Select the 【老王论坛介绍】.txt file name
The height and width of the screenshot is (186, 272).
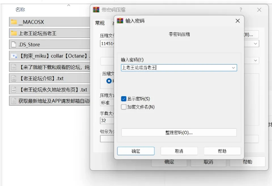[x=41, y=78]
